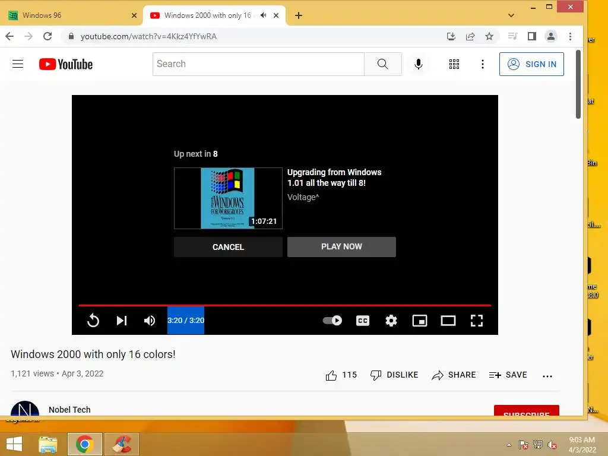Bookmark this page with the star
Screen dimensions: 608x456
[x=489, y=36]
